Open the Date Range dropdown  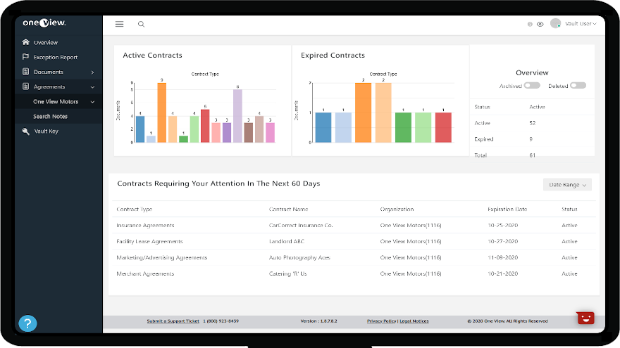point(567,185)
